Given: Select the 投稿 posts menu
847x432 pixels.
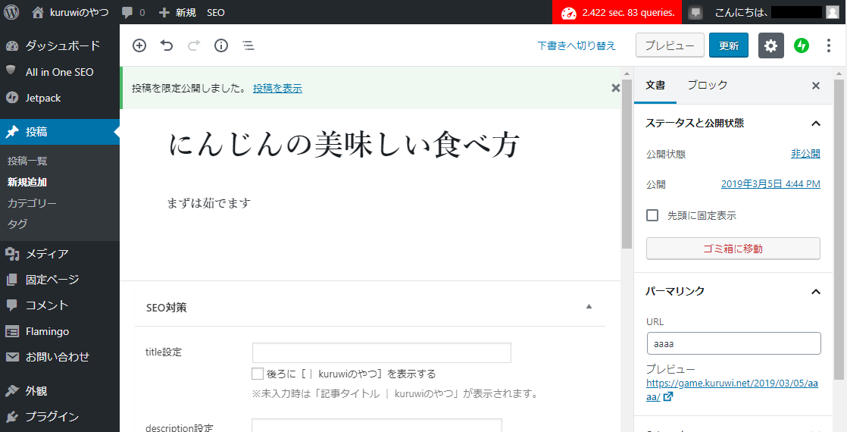Looking at the screenshot, I should (x=59, y=132).
